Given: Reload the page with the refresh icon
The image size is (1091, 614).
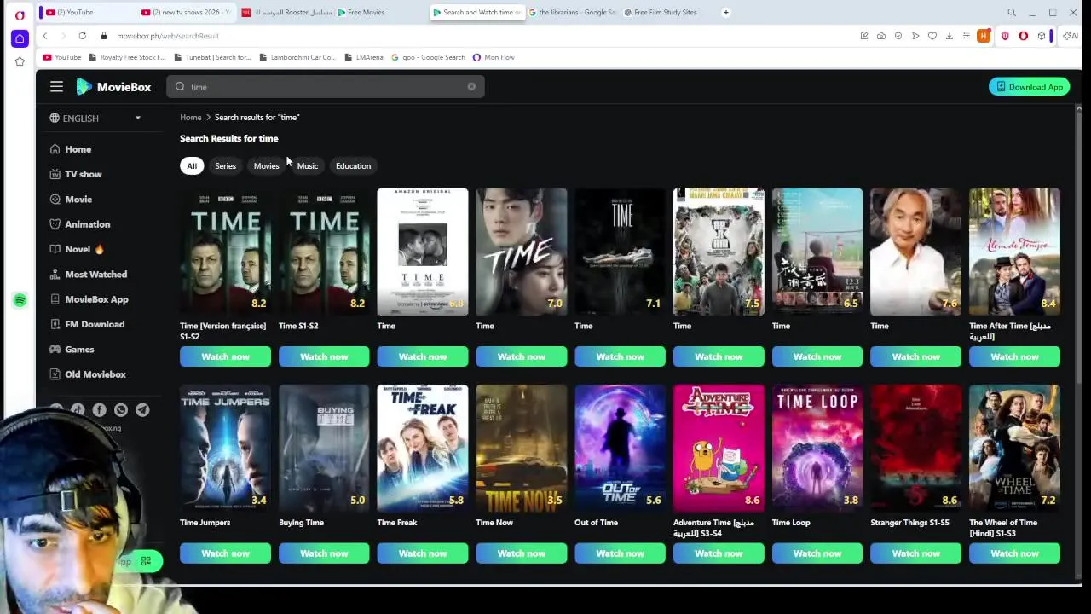Looking at the screenshot, I should (82, 36).
